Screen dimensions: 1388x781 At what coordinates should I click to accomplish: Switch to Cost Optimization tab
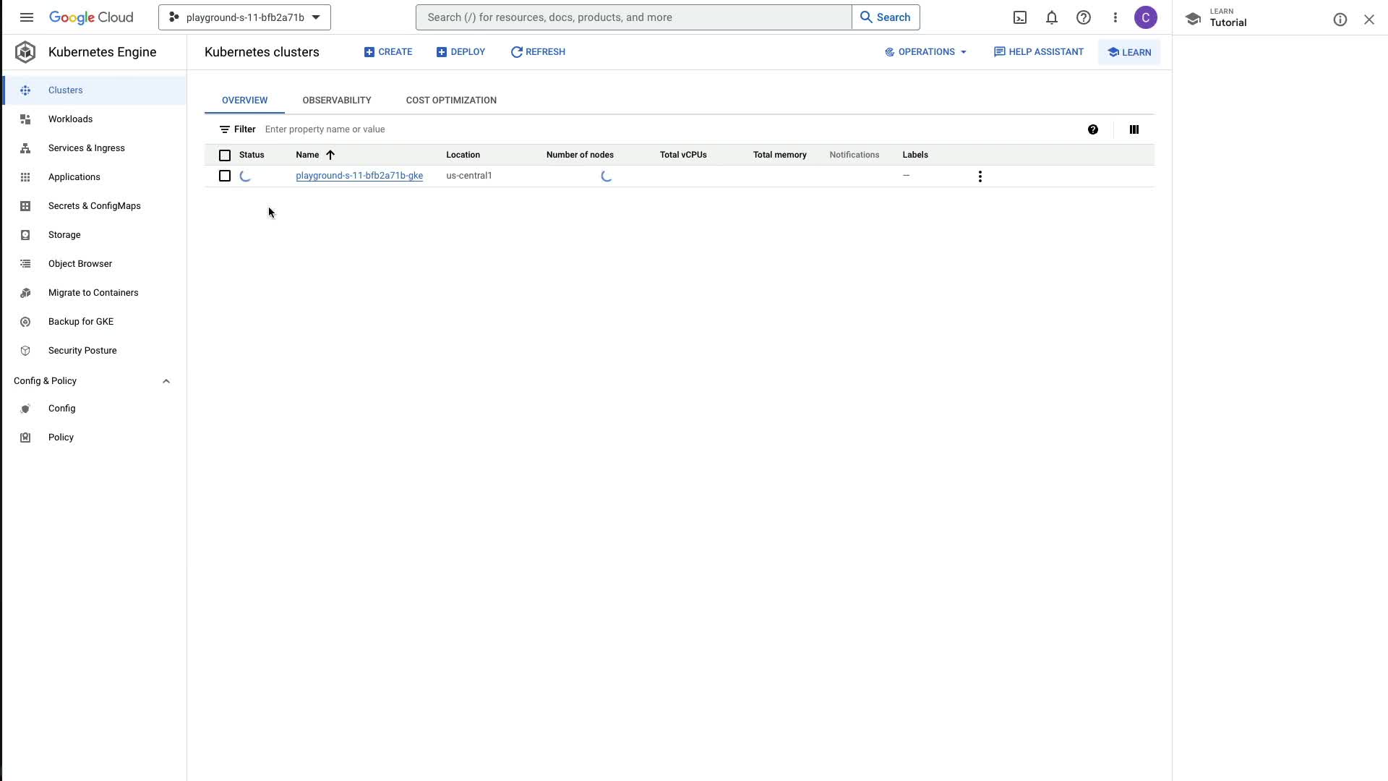pos(450,101)
